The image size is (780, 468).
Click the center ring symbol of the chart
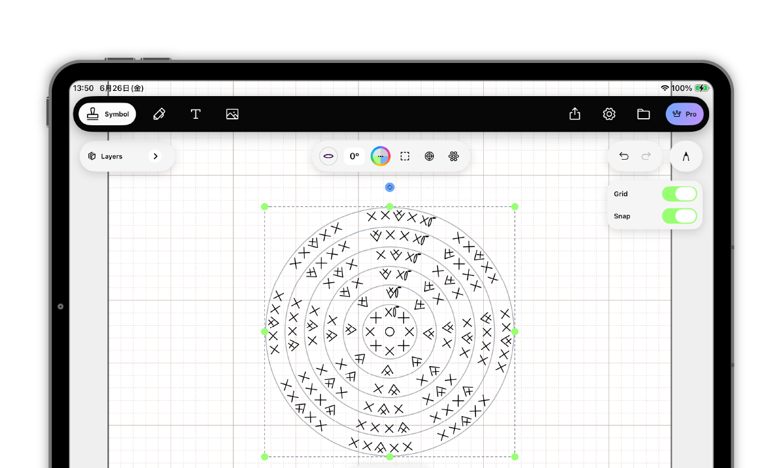[390, 332]
